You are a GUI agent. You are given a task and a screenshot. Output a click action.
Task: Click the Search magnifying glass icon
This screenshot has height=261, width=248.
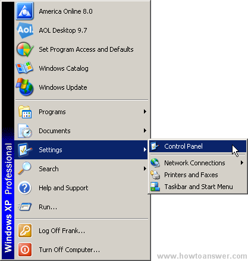[x=24, y=168]
